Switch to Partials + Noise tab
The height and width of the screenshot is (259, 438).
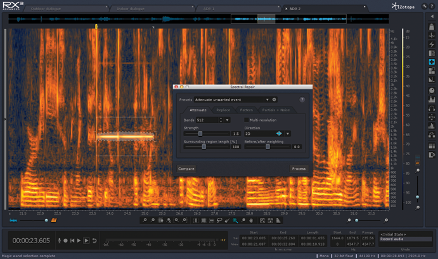coord(276,110)
